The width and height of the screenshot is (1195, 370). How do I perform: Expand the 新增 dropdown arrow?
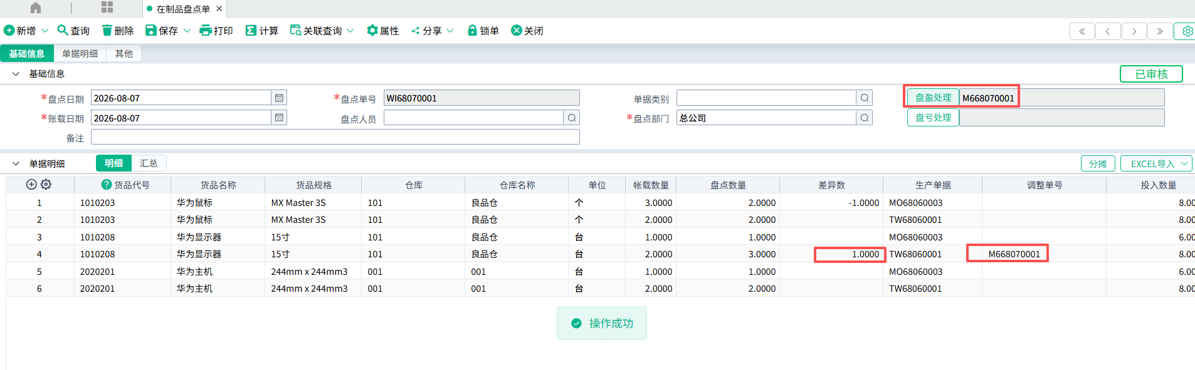(45, 31)
